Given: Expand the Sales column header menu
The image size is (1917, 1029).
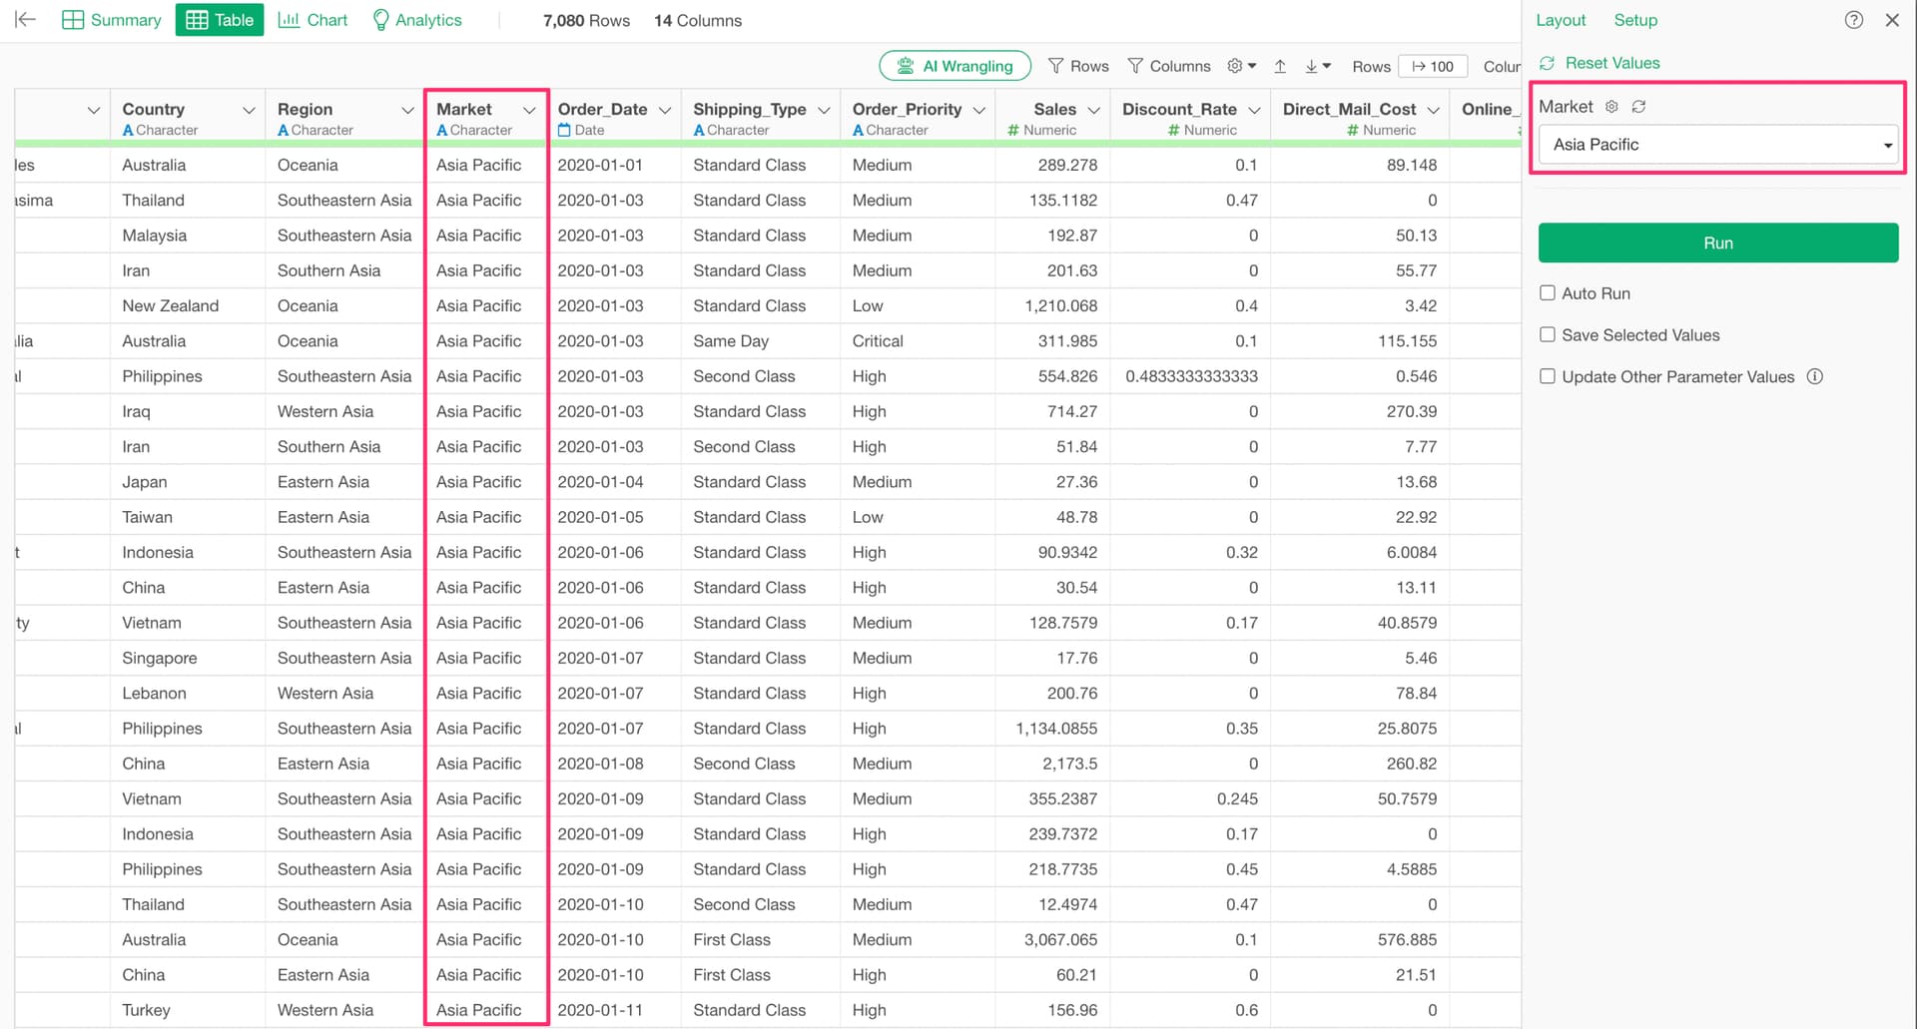Looking at the screenshot, I should click(1093, 110).
